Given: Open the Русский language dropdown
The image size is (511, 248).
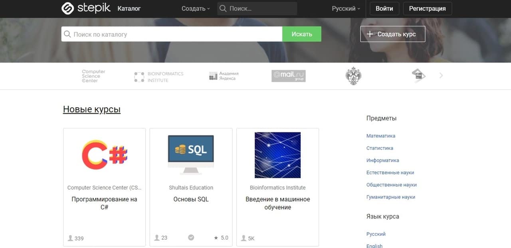Looking at the screenshot, I should (x=346, y=8).
